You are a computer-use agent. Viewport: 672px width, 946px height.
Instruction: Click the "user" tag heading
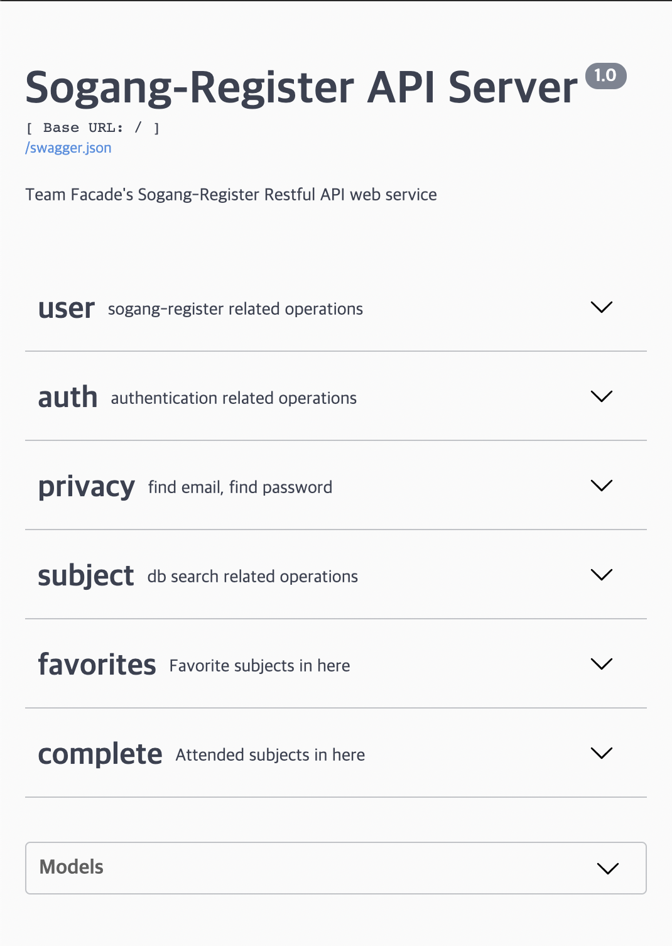point(66,308)
